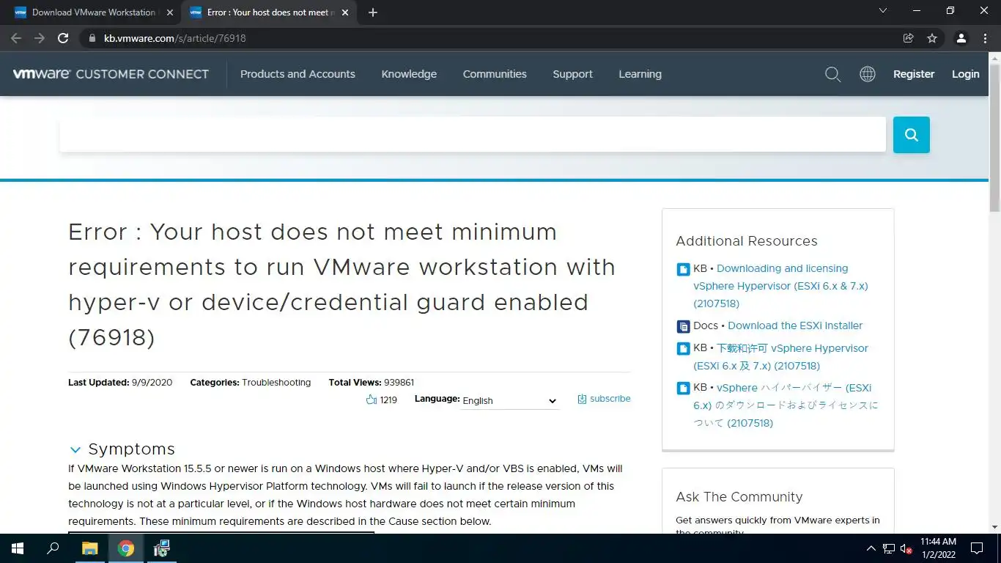1001x563 pixels.
Task: Click the Login link
Action: coord(965,74)
